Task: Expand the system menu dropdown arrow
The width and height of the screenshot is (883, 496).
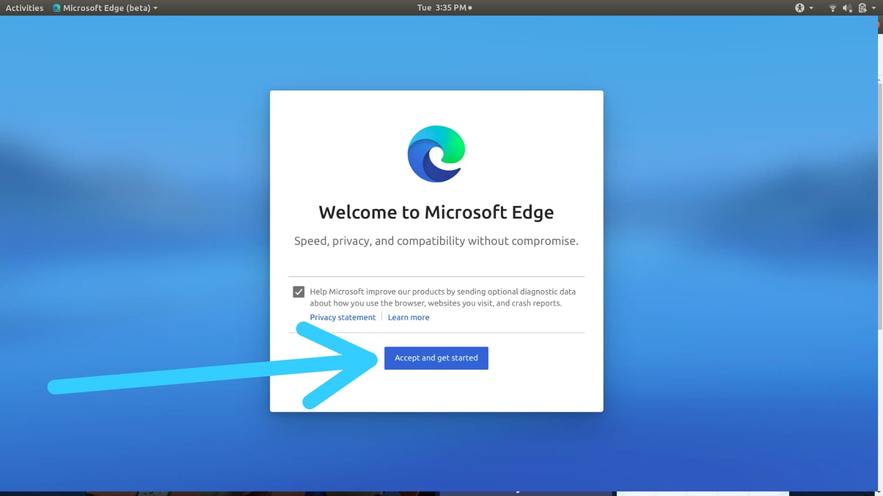Action: click(x=874, y=8)
